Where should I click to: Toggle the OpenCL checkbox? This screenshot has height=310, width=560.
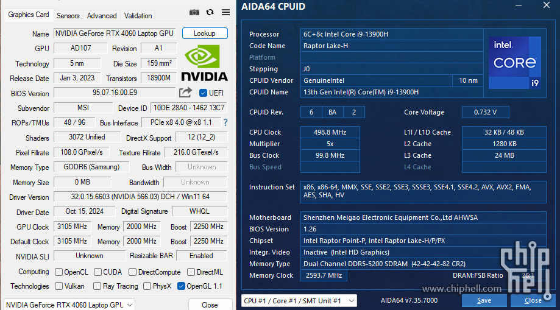pyautogui.click(x=59, y=272)
